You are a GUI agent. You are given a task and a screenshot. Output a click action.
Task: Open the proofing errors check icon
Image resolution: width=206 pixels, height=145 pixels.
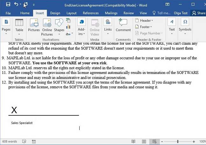(24, 141)
